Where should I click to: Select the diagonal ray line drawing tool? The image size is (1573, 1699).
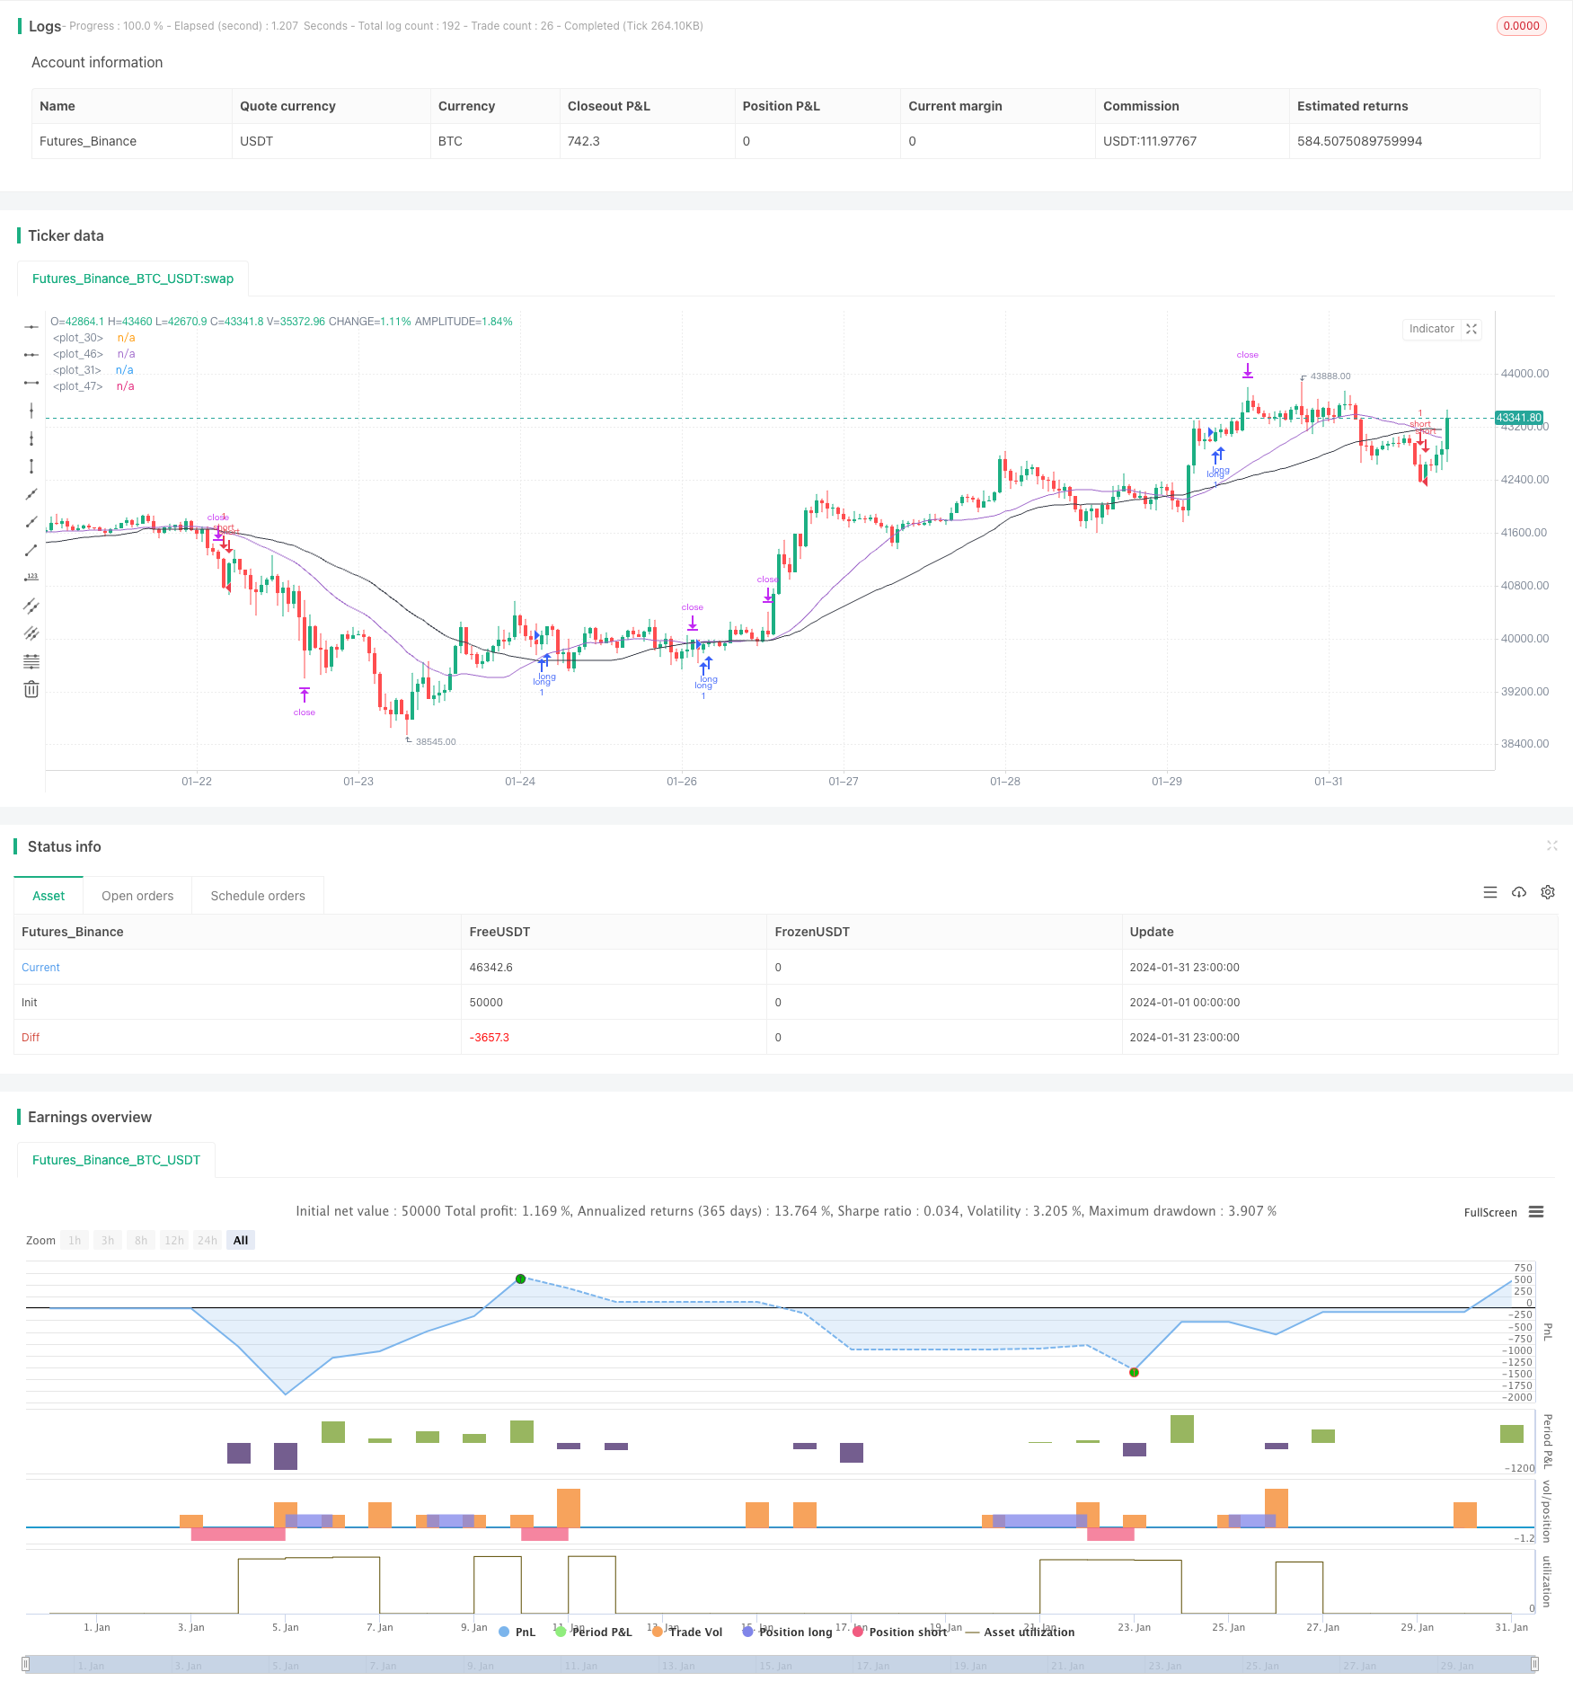pyautogui.click(x=31, y=522)
